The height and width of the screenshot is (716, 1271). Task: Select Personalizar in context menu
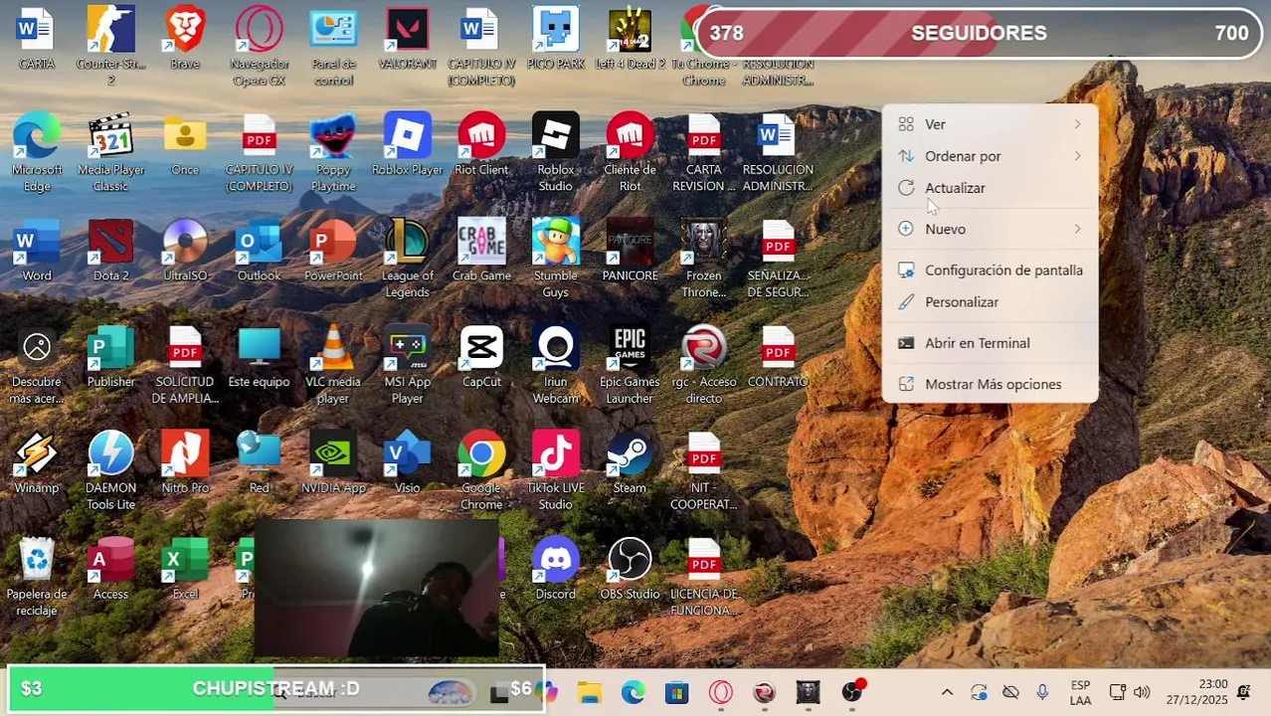point(990,302)
